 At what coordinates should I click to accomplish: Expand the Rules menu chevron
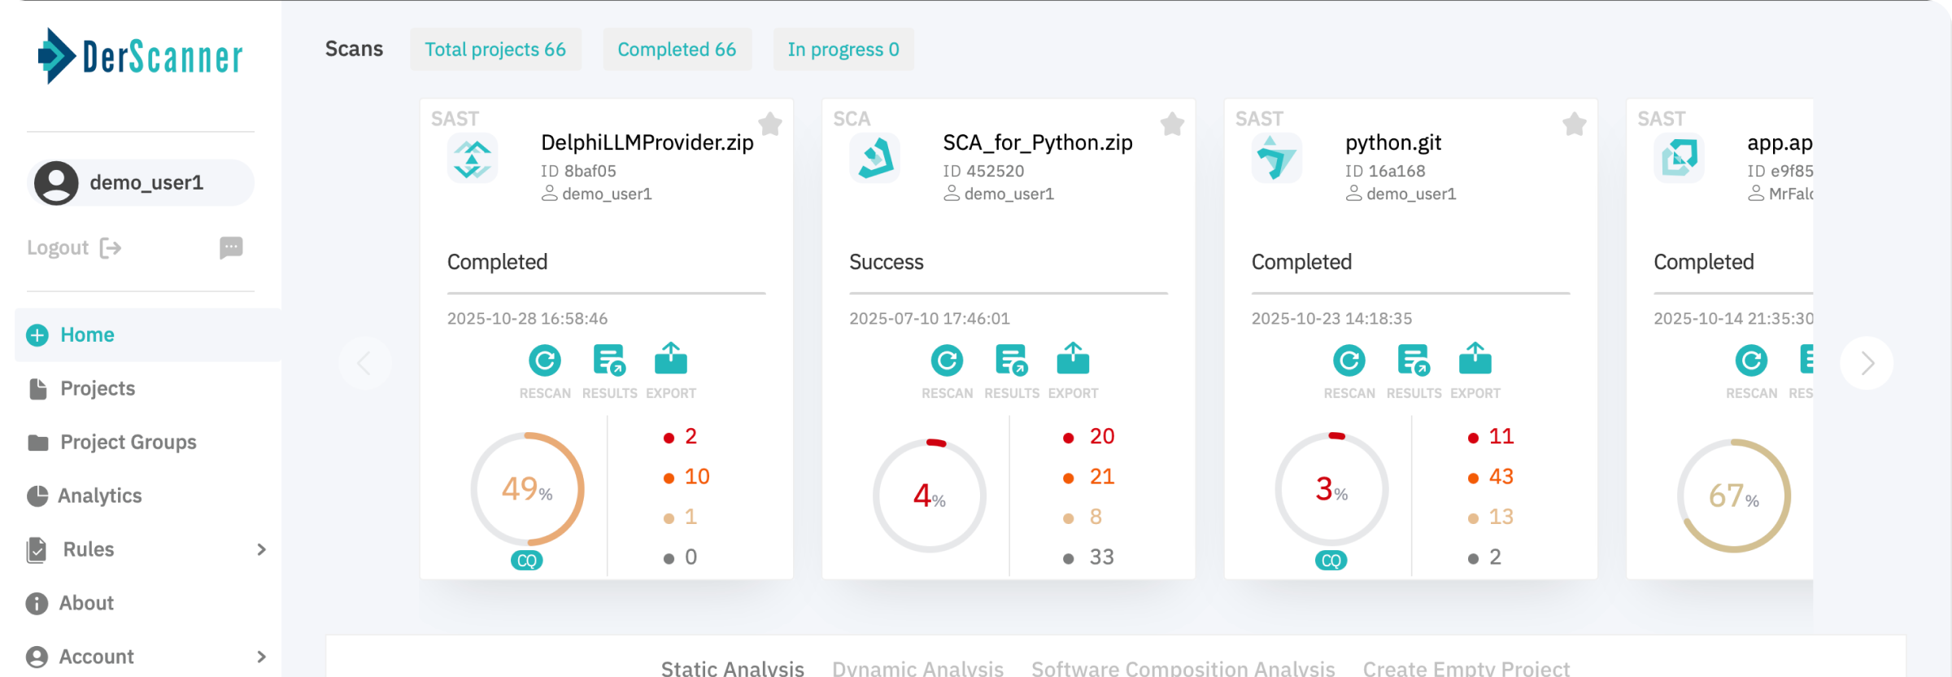pyautogui.click(x=261, y=550)
